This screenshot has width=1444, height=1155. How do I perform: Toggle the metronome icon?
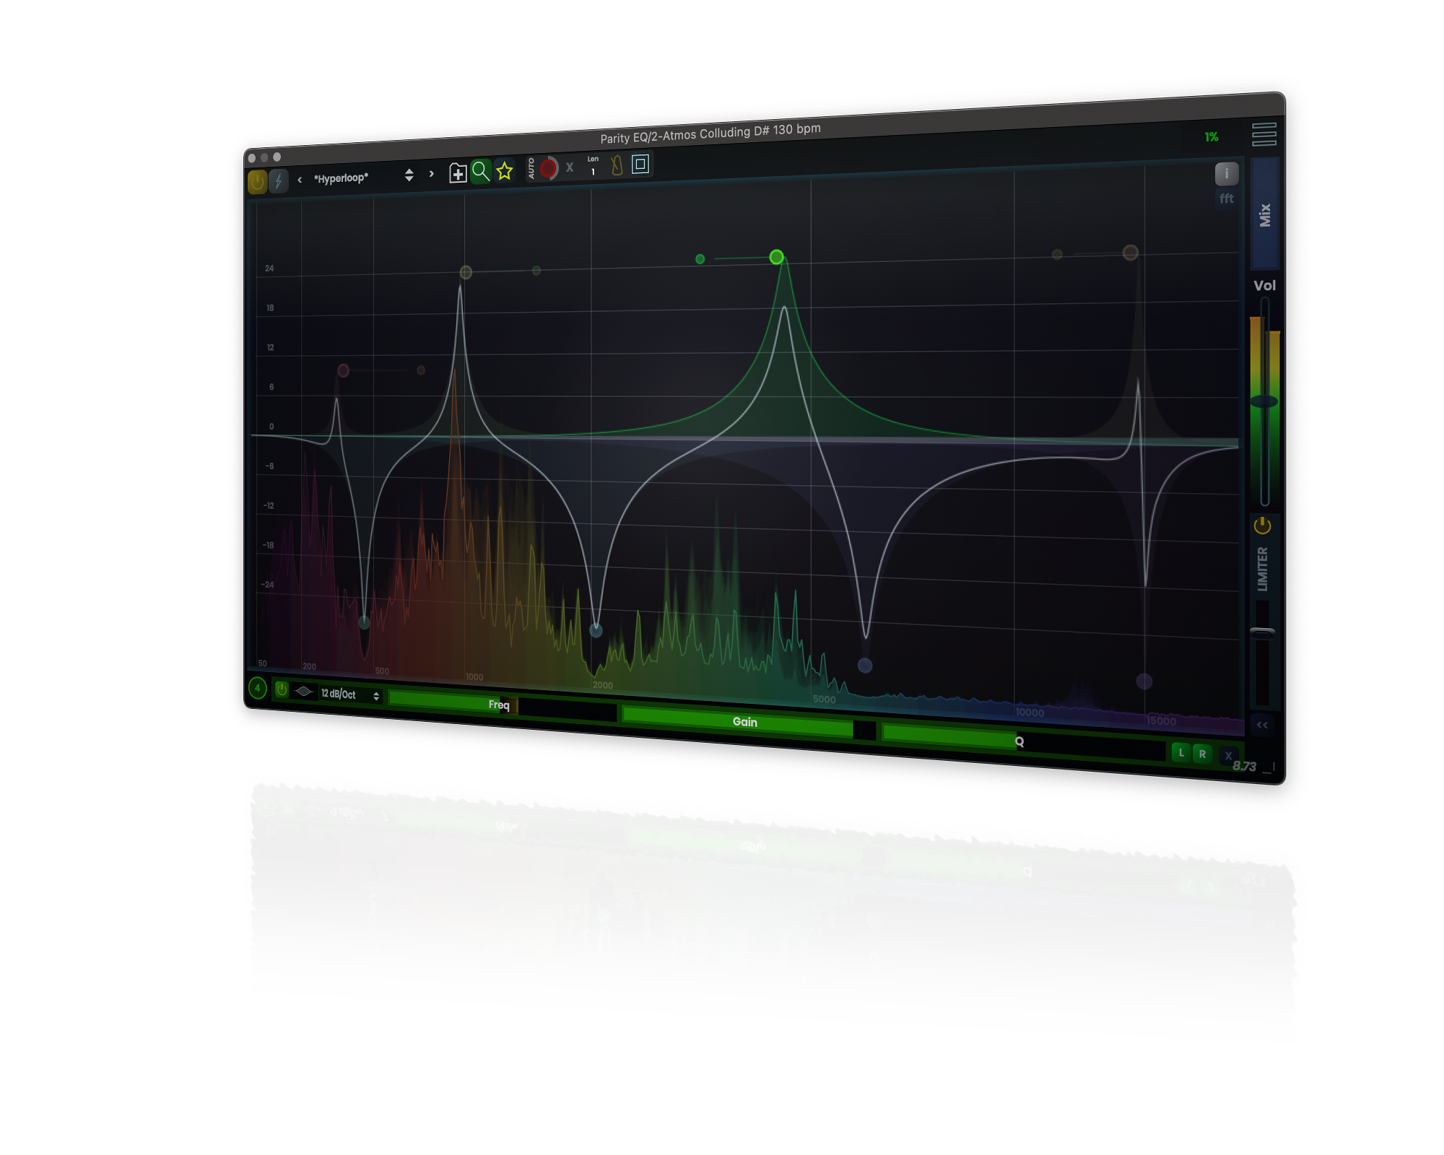tap(617, 165)
